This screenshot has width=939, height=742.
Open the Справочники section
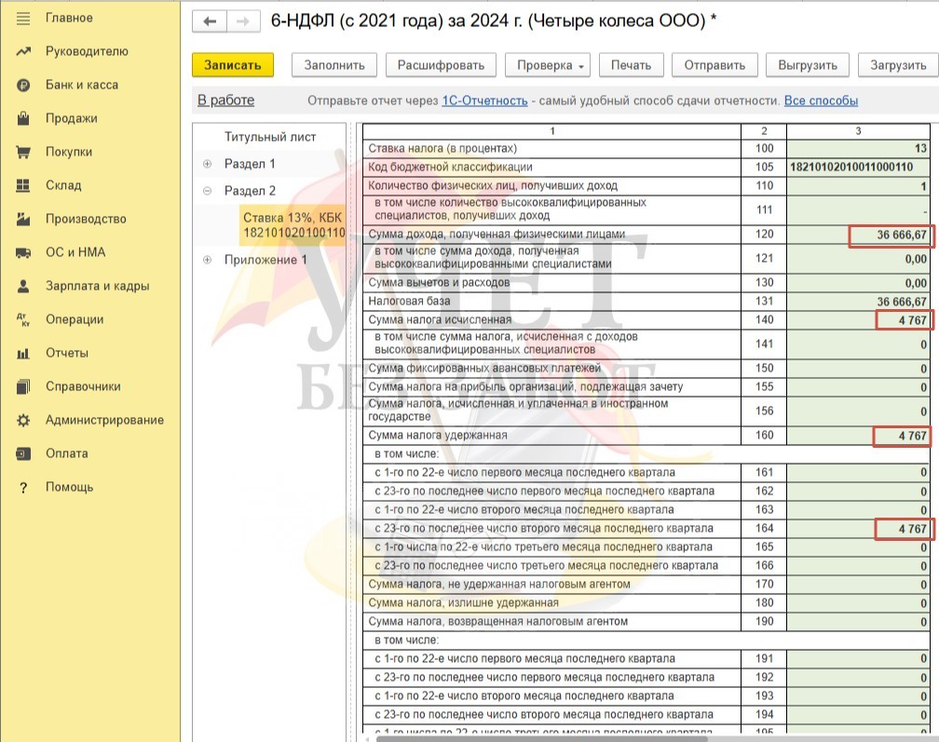[83, 386]
